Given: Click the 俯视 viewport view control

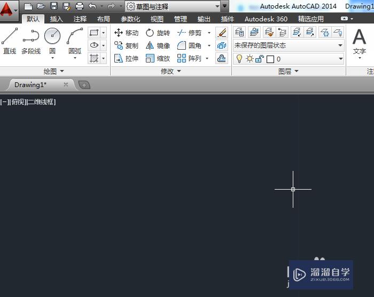Looking at the screenshot, I should coord(18,102).
